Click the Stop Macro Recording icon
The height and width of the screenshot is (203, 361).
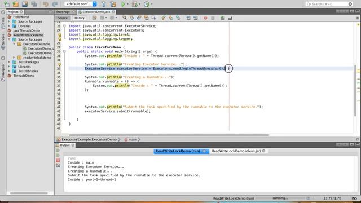tap(213, 18)
